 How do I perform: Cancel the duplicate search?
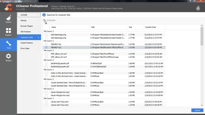(x=197, y=110)
